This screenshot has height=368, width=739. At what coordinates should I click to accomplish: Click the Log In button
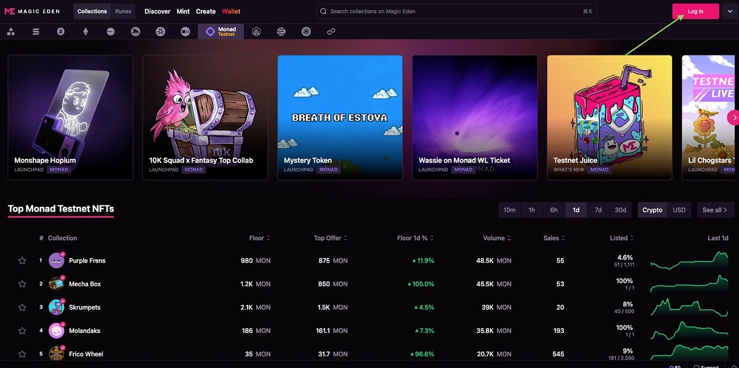pos(695,11)
